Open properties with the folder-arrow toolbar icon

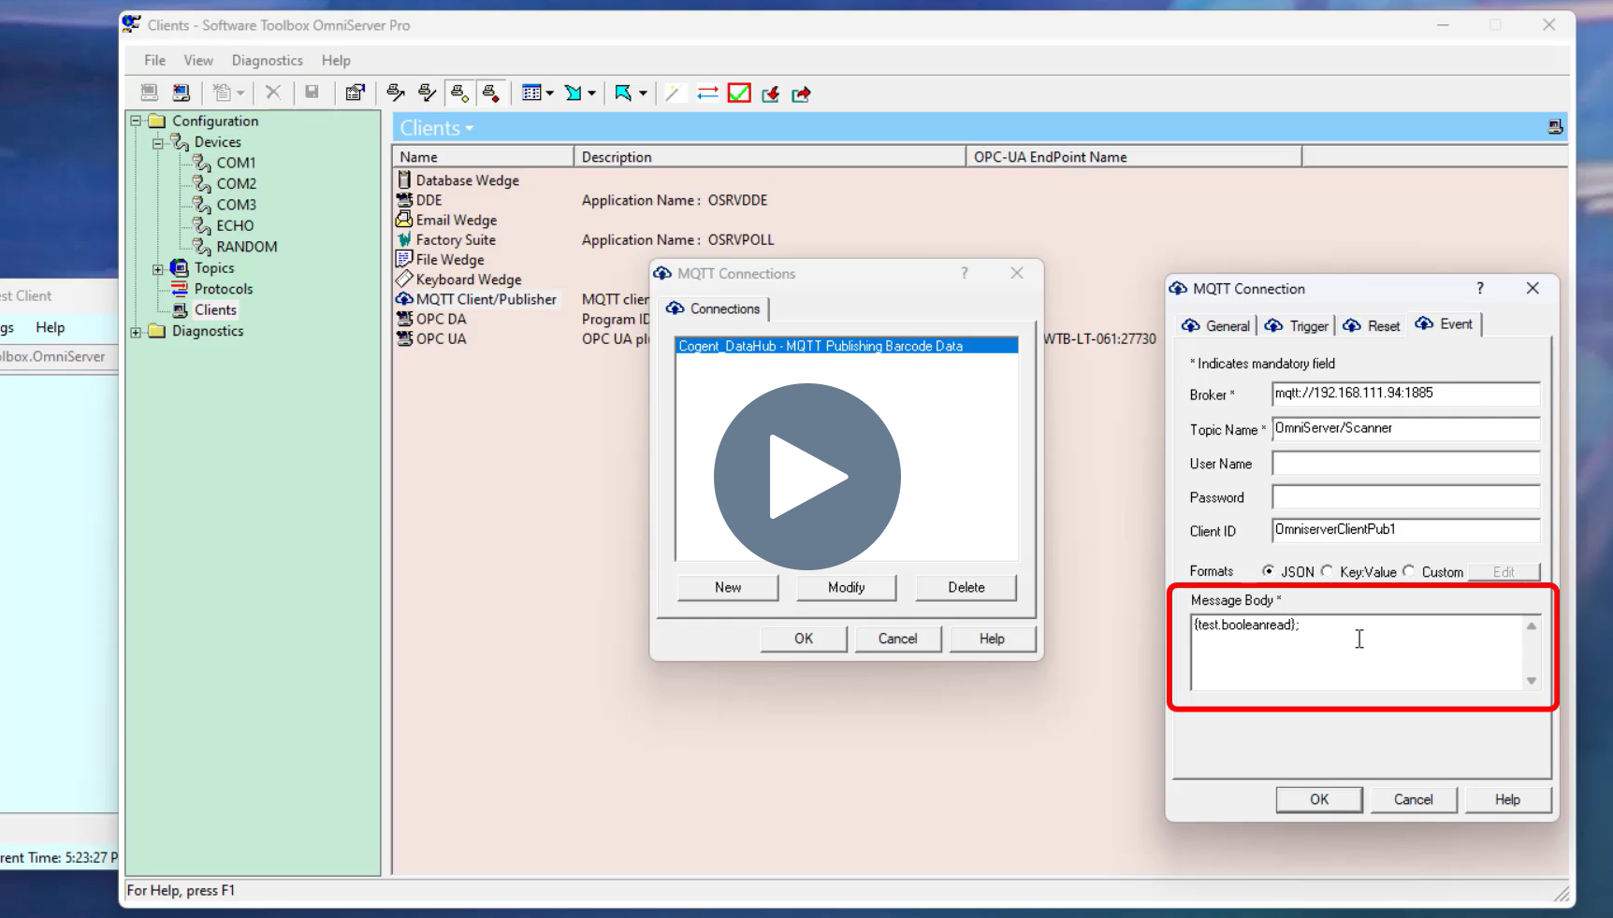point(355,93)
